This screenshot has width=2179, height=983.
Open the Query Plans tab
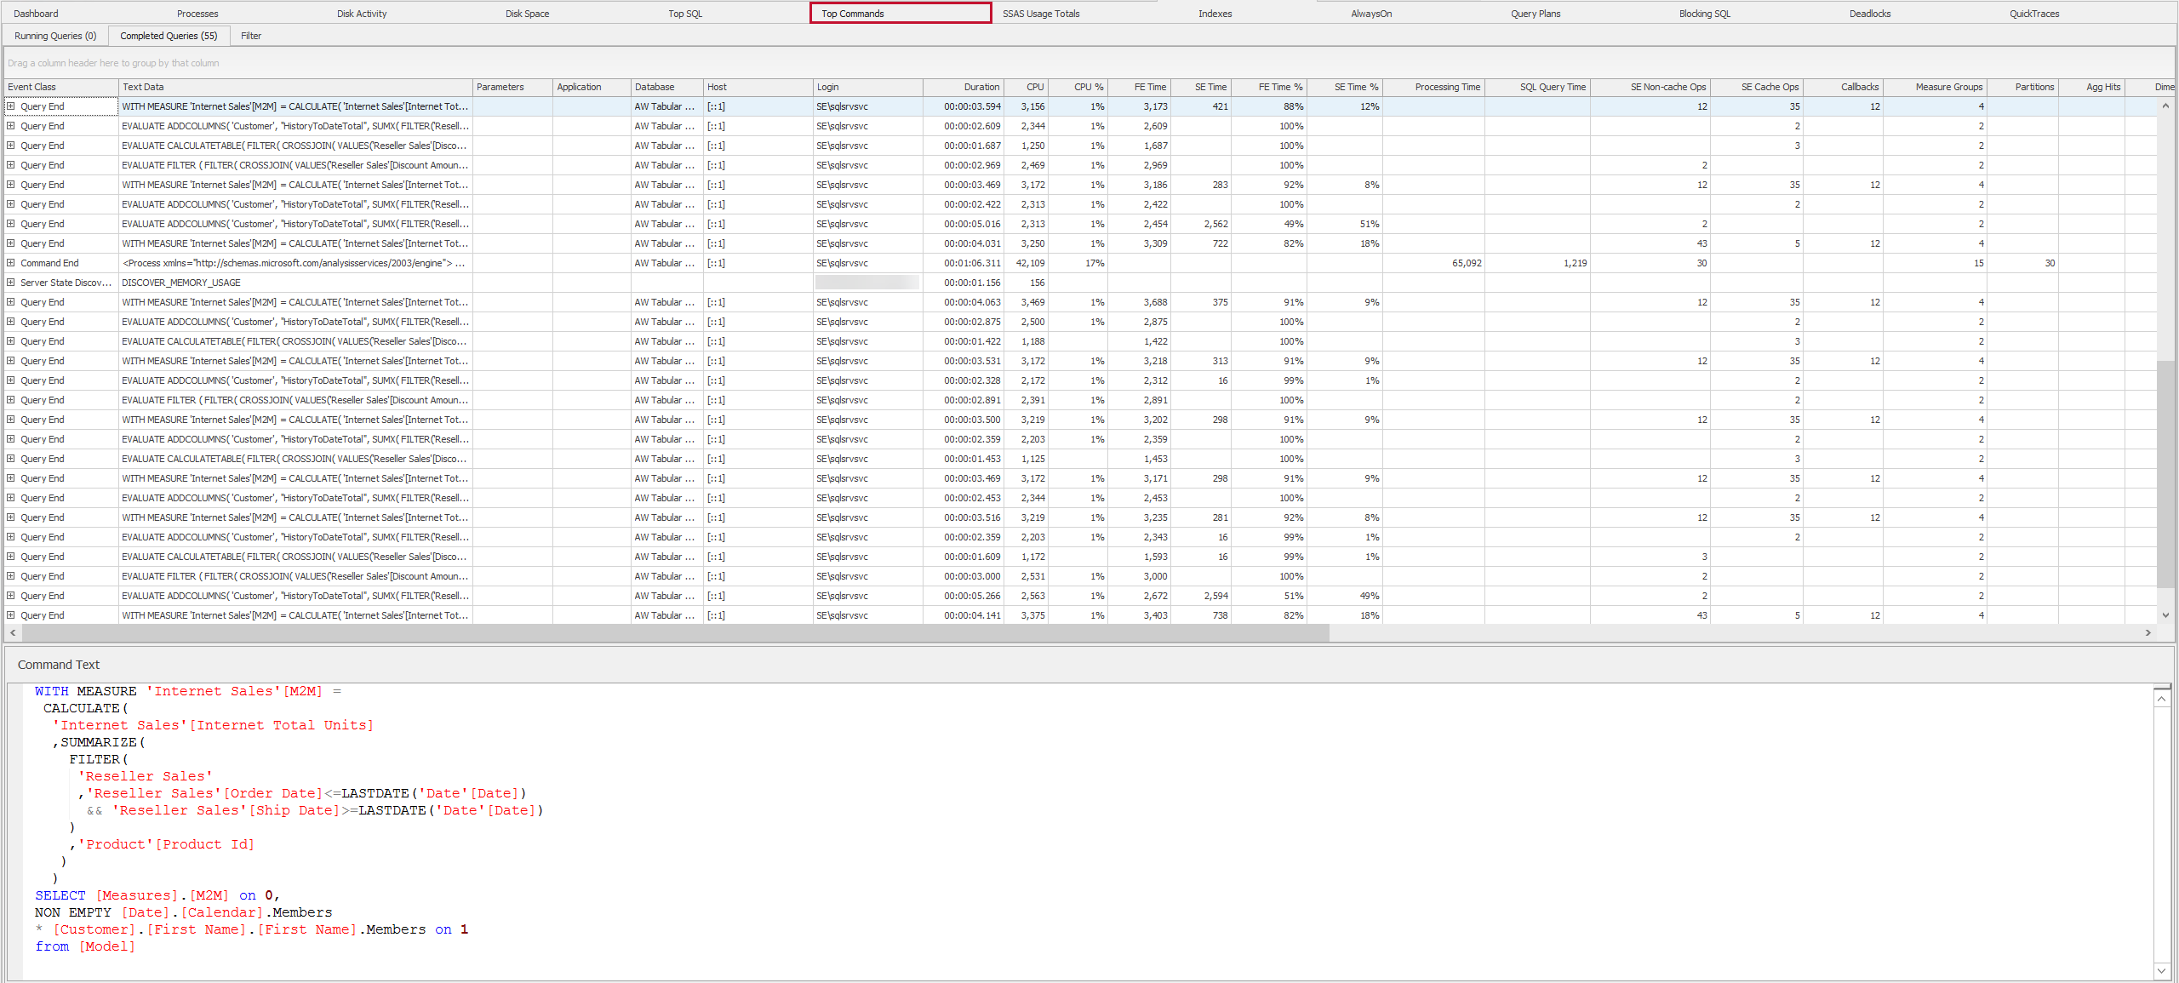point(1536,13)
